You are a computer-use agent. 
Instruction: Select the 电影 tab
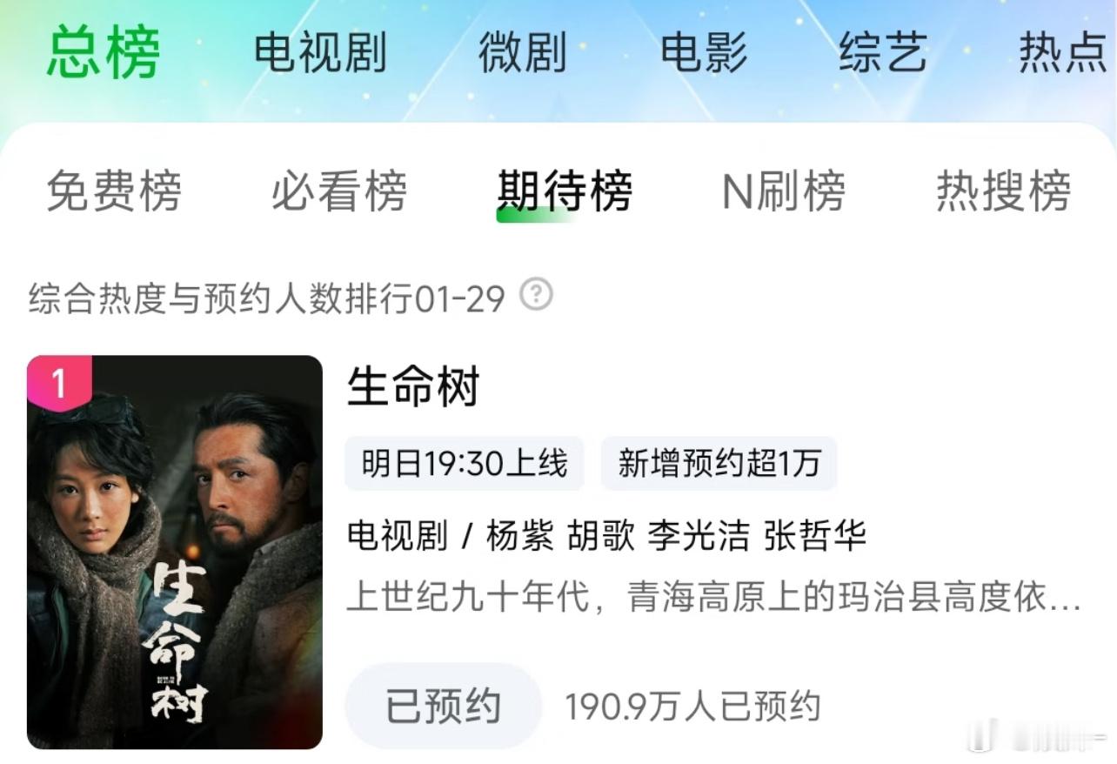coord(704,53)
